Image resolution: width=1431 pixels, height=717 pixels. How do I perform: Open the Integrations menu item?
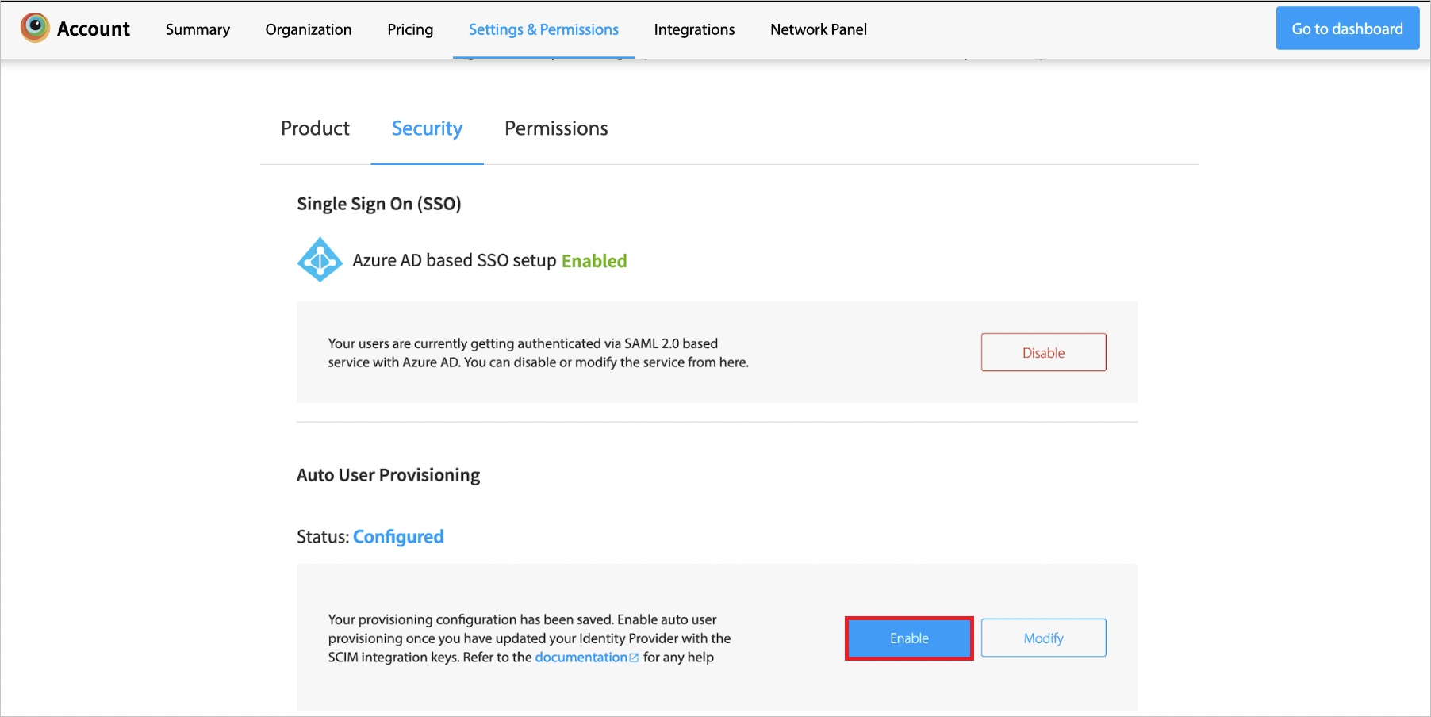coord(694,29)
